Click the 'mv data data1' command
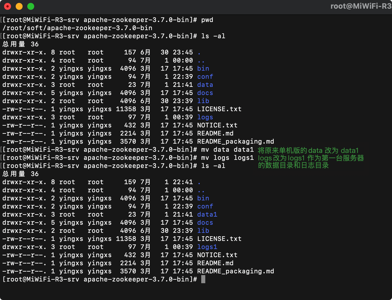 coord(228,150)
